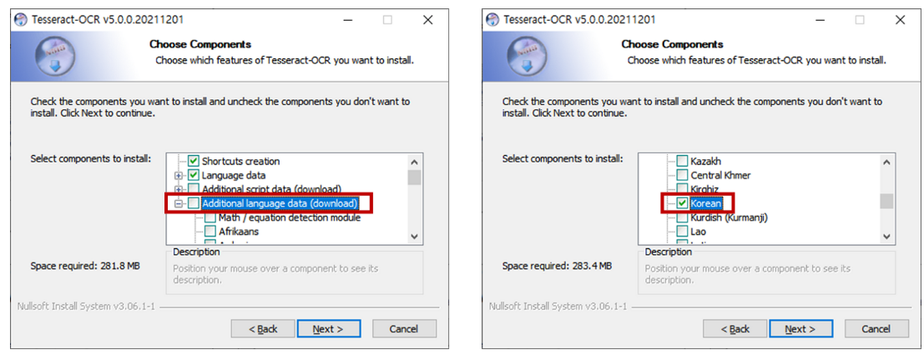The image size is (924, 355).
Task: Click Next button in left installer
Action: click(x=329, y=328)
